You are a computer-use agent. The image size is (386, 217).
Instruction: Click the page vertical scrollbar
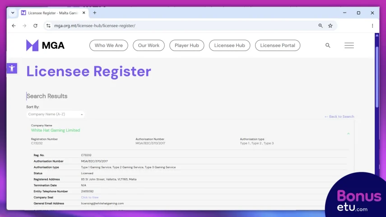(377, 76)
